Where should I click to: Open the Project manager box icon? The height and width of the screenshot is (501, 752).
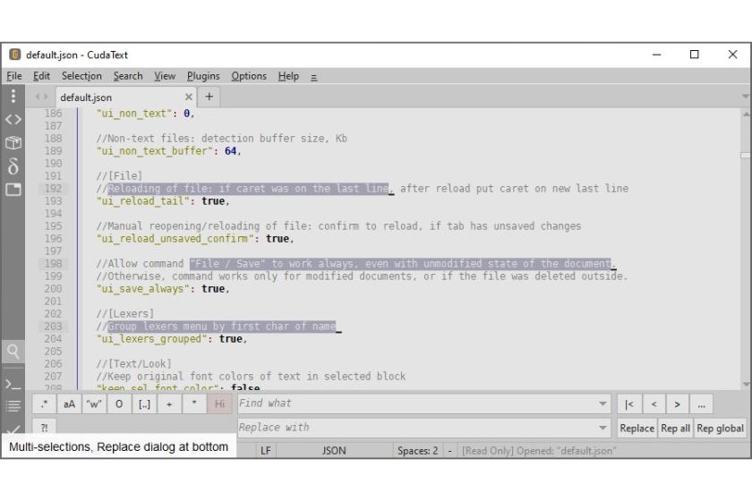[x=13, y=142]
